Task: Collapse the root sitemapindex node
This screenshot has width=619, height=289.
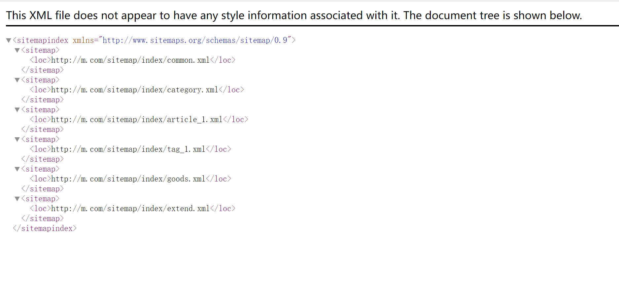Action: [9, 41]
